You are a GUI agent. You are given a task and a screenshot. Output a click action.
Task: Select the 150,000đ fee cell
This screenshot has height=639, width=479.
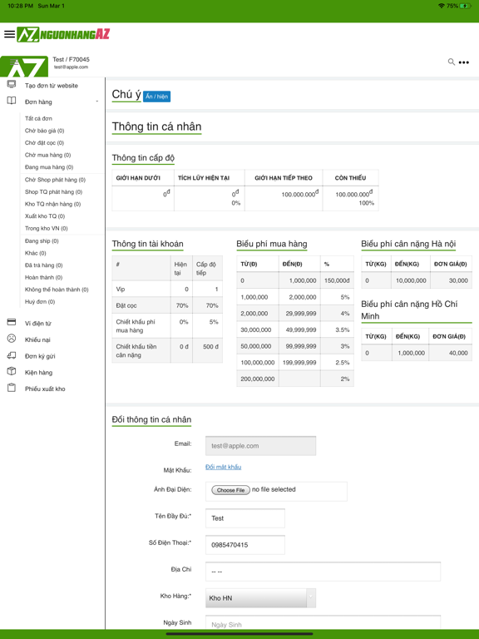tap(337, 280)
